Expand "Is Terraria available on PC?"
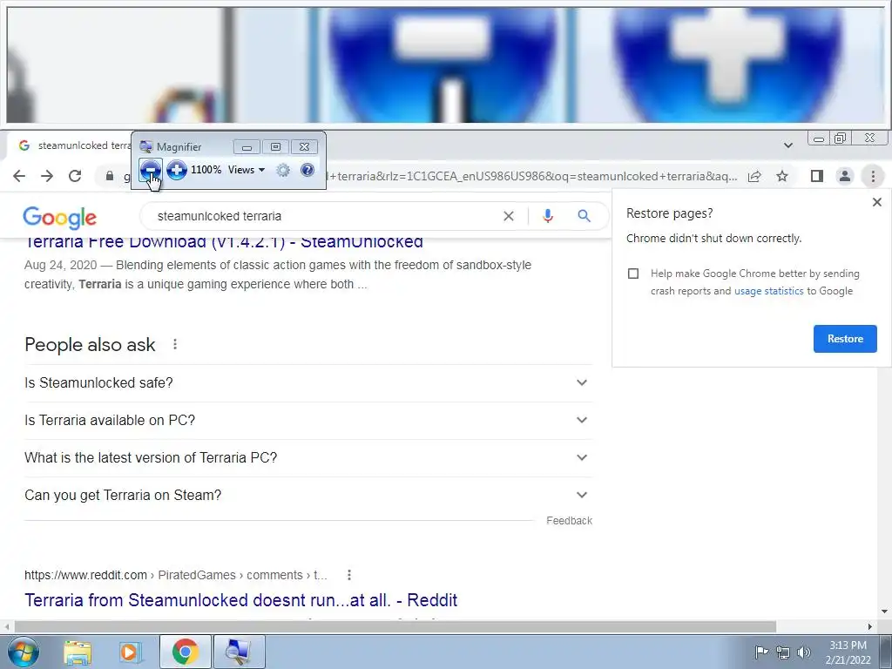 coord(307,421)
